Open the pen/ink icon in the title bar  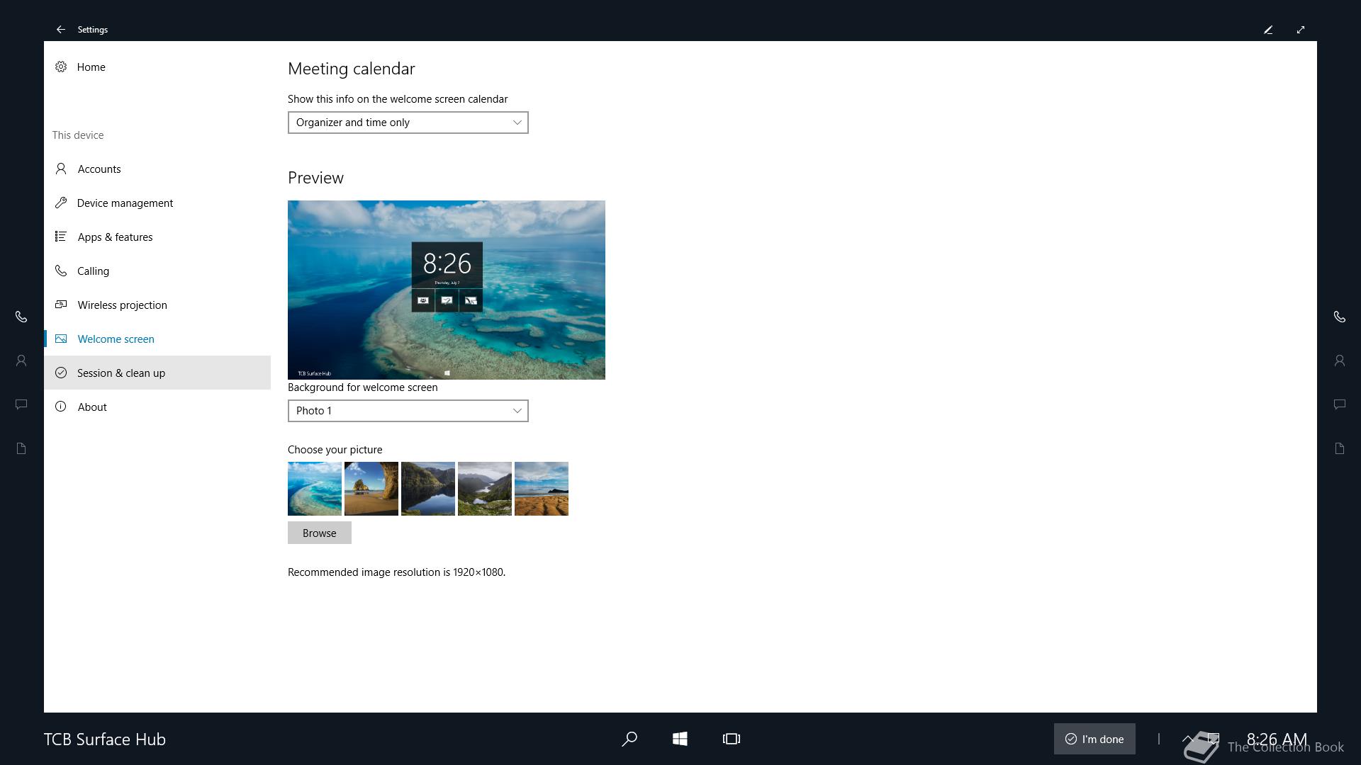tap(1268, 30)
